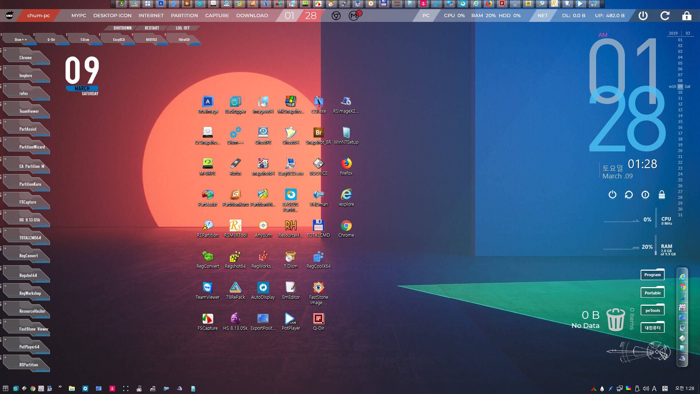
Task: Launch BOOTICE desktop icon
Action: click(318, 167)
